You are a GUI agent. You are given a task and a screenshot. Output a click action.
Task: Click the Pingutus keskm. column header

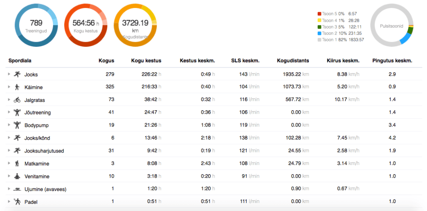[392, 61]
